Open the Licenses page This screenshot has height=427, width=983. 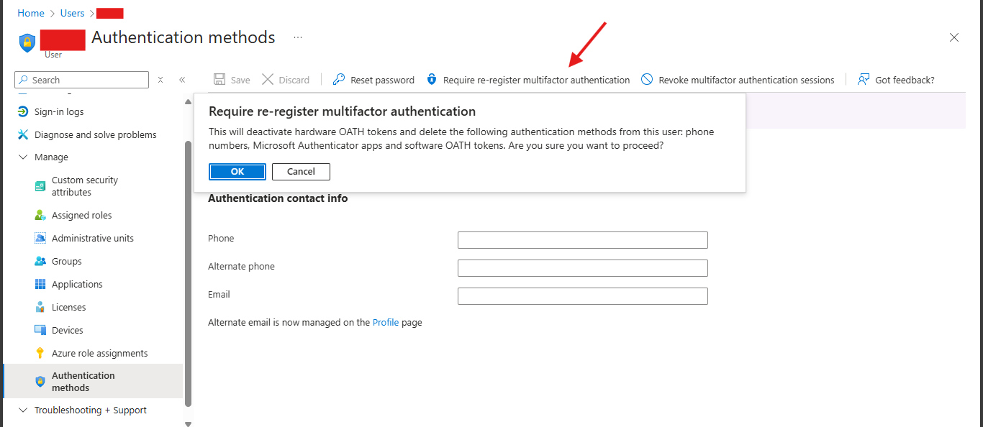tap(69, 307)
